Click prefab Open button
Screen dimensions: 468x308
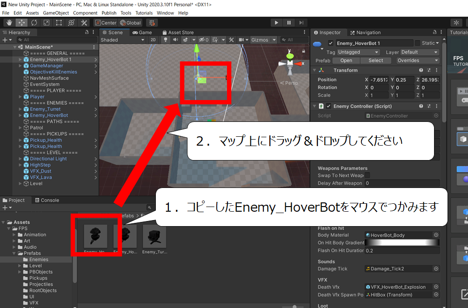346,60
